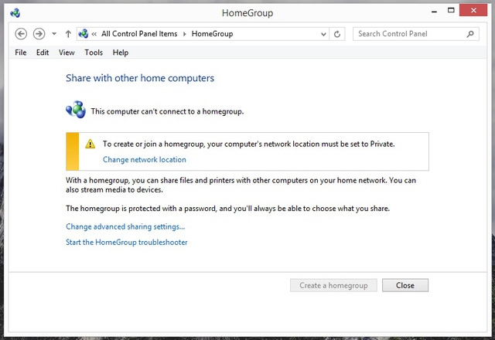Click the HomeGroup icon in address bar
This screenshot has width=495, height=340.
pyautogui.click(x=84, y=33)
